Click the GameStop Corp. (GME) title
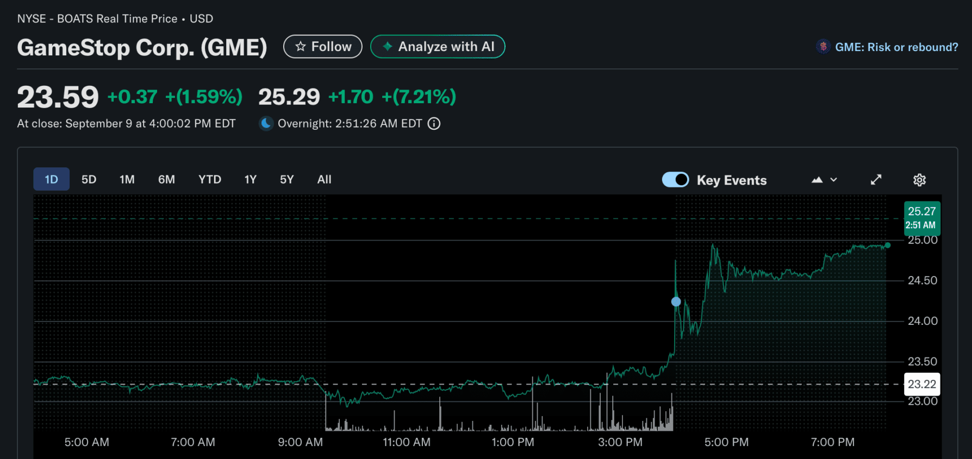 pyautogui.click(x=142, y=47)
